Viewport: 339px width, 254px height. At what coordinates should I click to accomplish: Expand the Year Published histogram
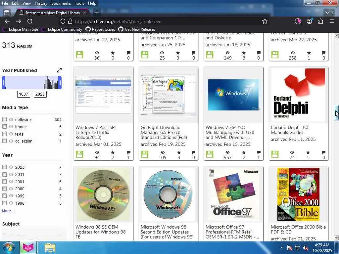[59, 70]
